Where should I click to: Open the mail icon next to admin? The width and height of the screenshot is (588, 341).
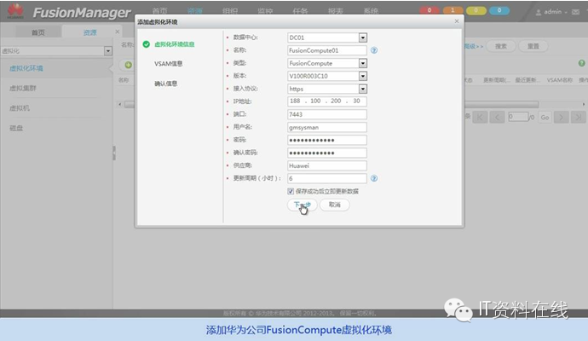tap(575, 12)
